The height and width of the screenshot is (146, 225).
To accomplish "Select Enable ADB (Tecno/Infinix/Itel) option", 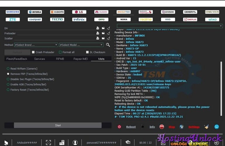I will click(x=27, y=84).
